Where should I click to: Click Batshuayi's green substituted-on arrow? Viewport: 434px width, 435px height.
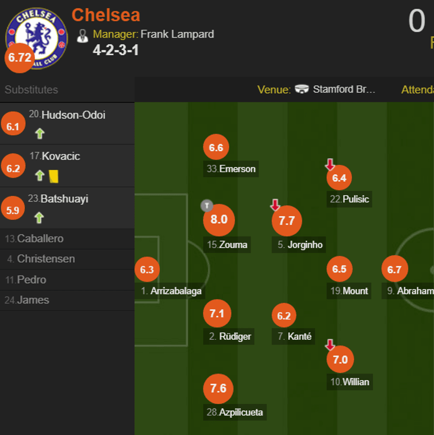tap(39, 217)
